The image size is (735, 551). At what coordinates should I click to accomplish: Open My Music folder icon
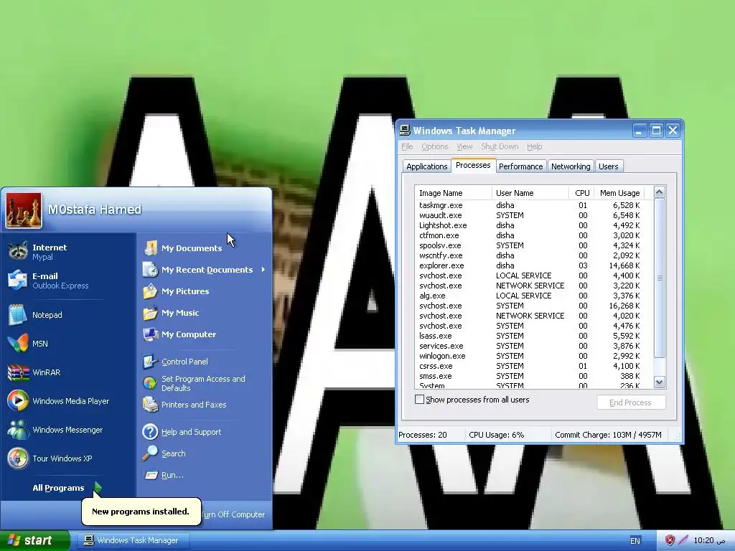[x=151, y=313]
